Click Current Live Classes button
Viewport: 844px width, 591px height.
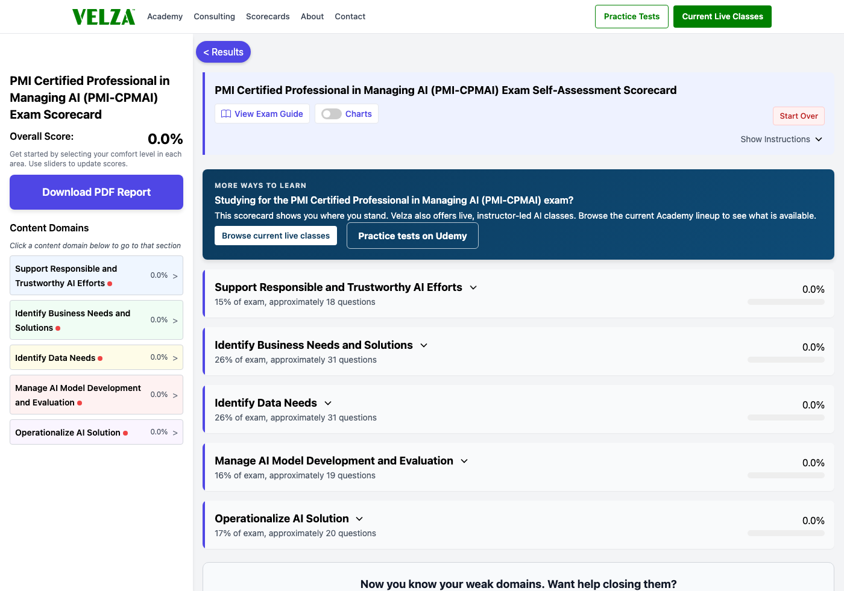(x=722, y=16)
